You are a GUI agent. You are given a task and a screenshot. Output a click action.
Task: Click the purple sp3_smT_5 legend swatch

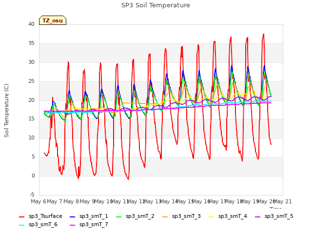pos(258,216)
